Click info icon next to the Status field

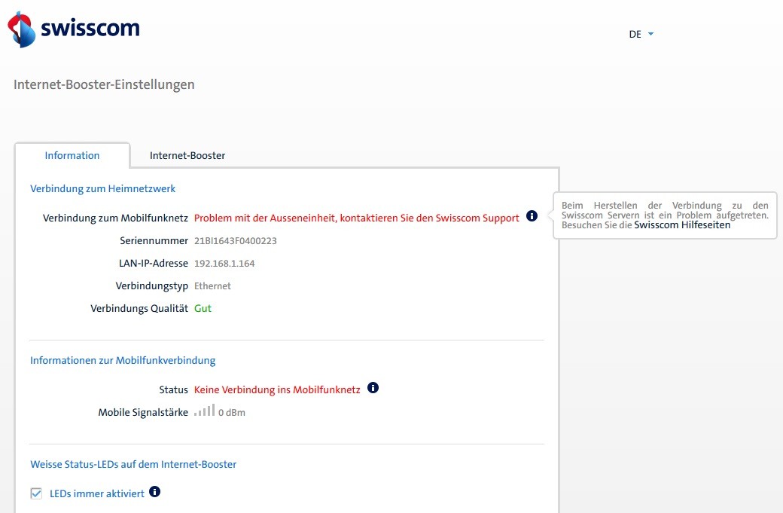click(373, 387)
